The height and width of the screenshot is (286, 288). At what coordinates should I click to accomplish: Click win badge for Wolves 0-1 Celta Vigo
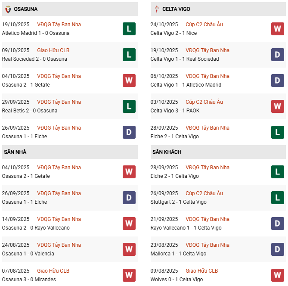click(277, 275)
